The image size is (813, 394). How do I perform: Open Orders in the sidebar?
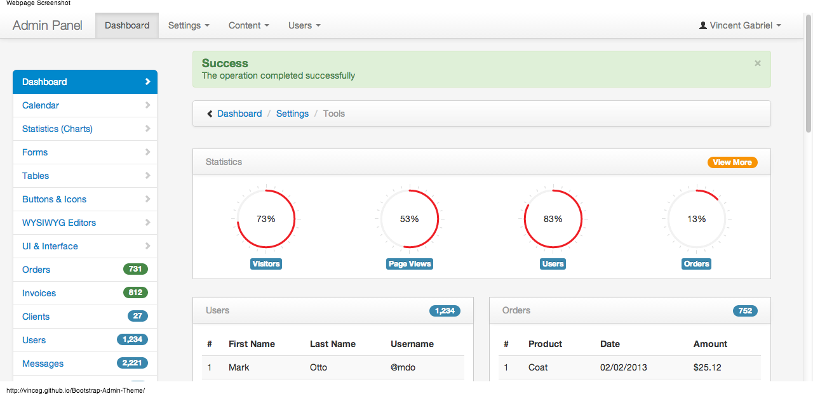[85, 270]
